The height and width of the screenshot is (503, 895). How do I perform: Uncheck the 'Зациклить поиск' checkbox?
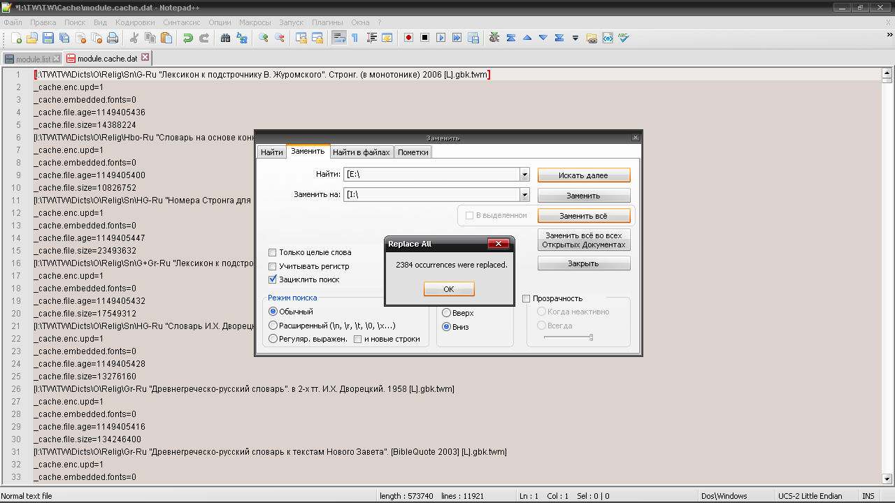pyautogui.click(x=273, y=279)
